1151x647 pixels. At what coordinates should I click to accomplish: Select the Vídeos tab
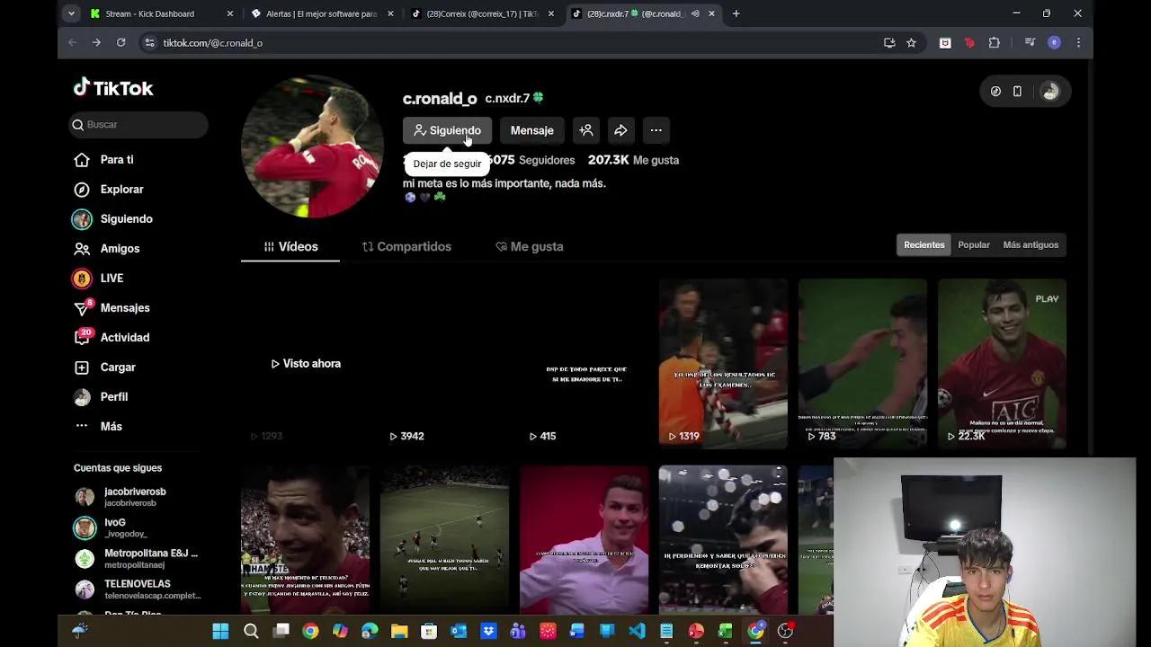290,246
